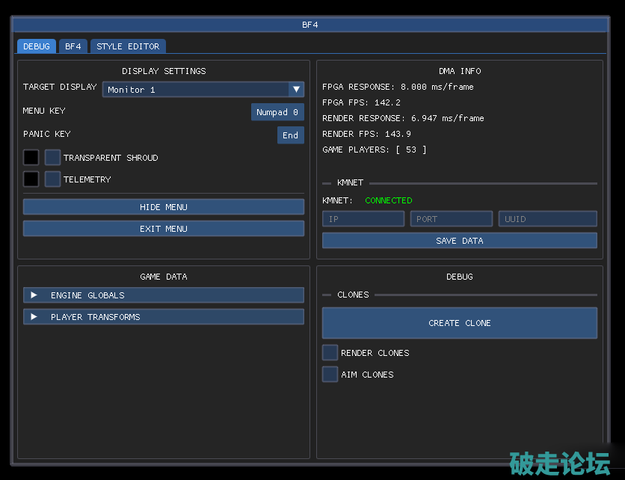Enable the Transparent Shroud checkbox
625x480 pixels.
click(52, 158)
